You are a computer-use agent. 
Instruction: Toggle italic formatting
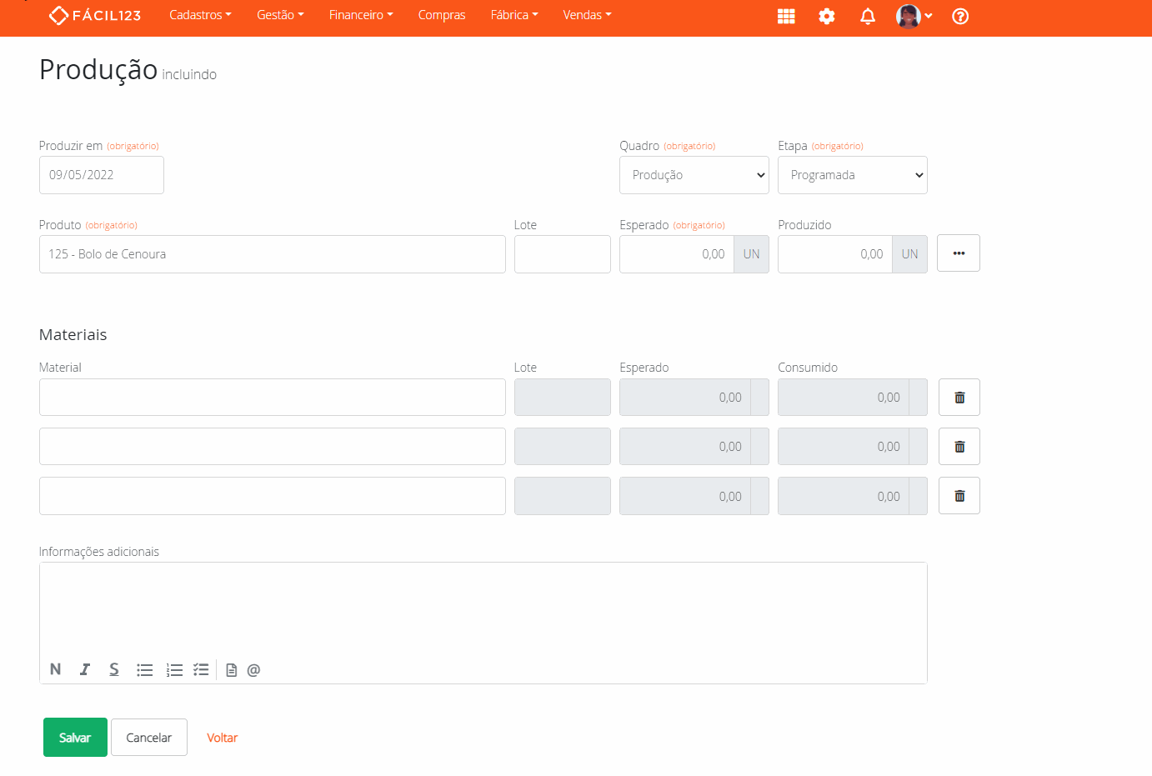85,669
